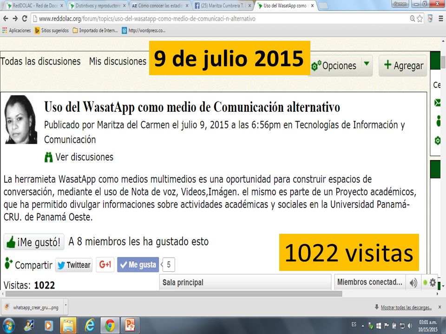This screenshot has height=334, width=446.
Task: Open downloaded file whatsapp_crear_gru....png
Action: click(x=32, y=307)
